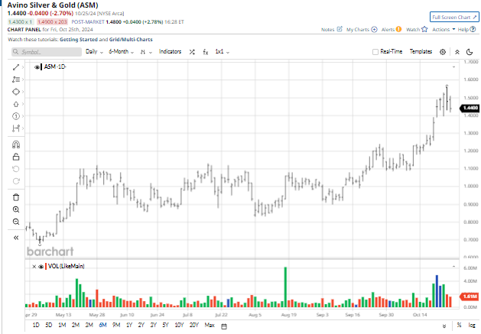Expand the Actions dropdown menu
This screenshot has height=334, width=481.
444,30
